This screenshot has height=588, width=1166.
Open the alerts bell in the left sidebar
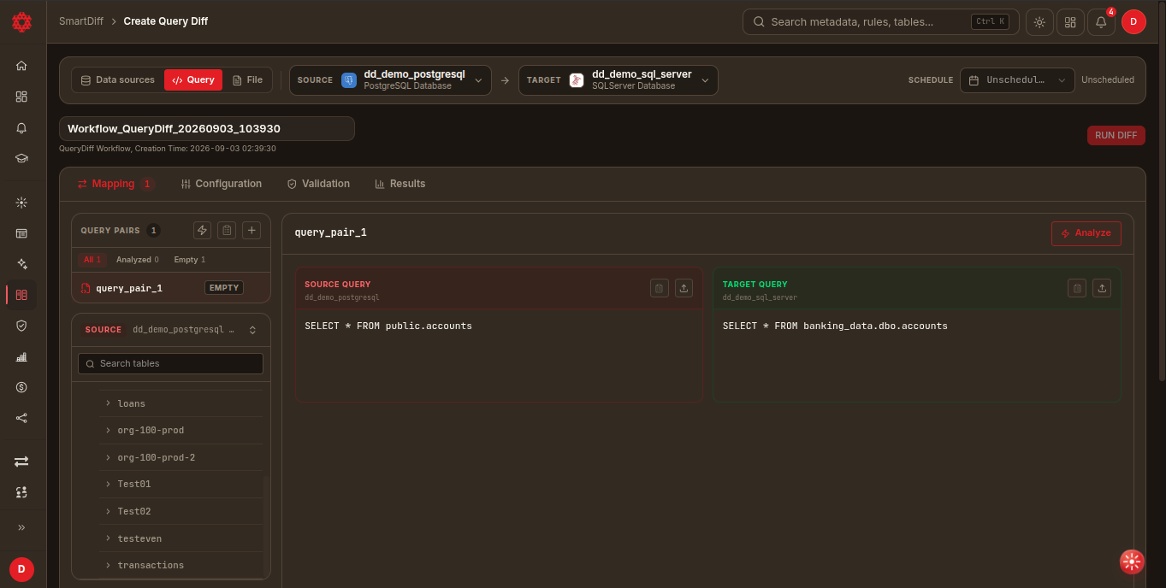(x=21, y=127)
